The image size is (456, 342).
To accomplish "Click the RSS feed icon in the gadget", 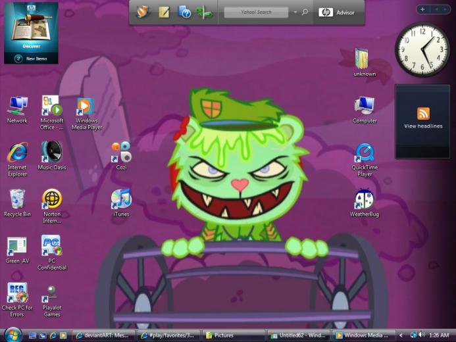I will [423, 113].
